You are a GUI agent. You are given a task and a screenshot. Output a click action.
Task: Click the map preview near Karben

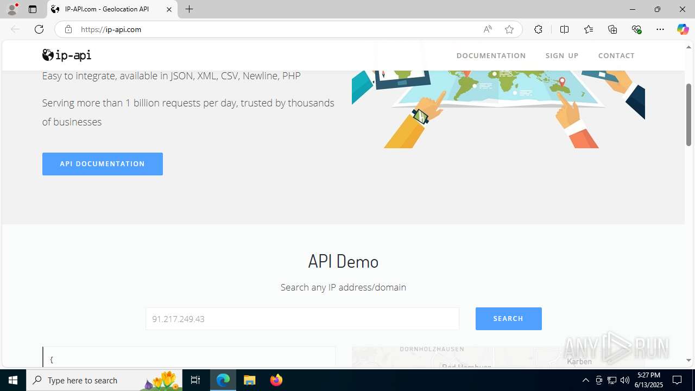click(498, 357)
